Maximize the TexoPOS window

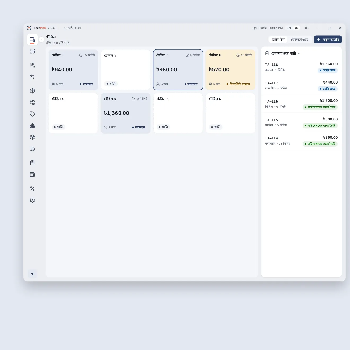329,28
